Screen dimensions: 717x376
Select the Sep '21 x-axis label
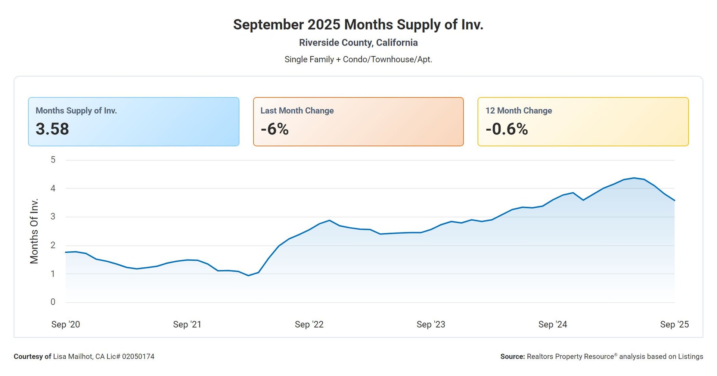click(187, 324)
